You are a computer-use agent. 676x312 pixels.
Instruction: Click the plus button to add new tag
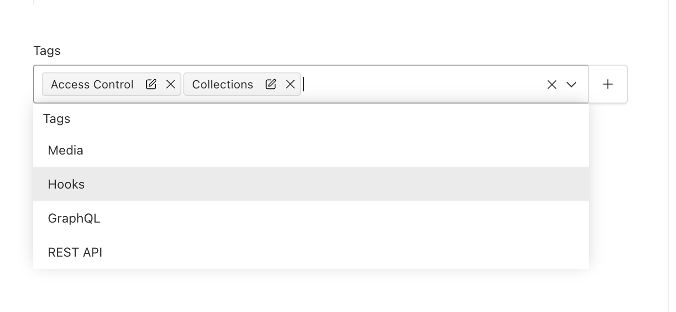607,85
